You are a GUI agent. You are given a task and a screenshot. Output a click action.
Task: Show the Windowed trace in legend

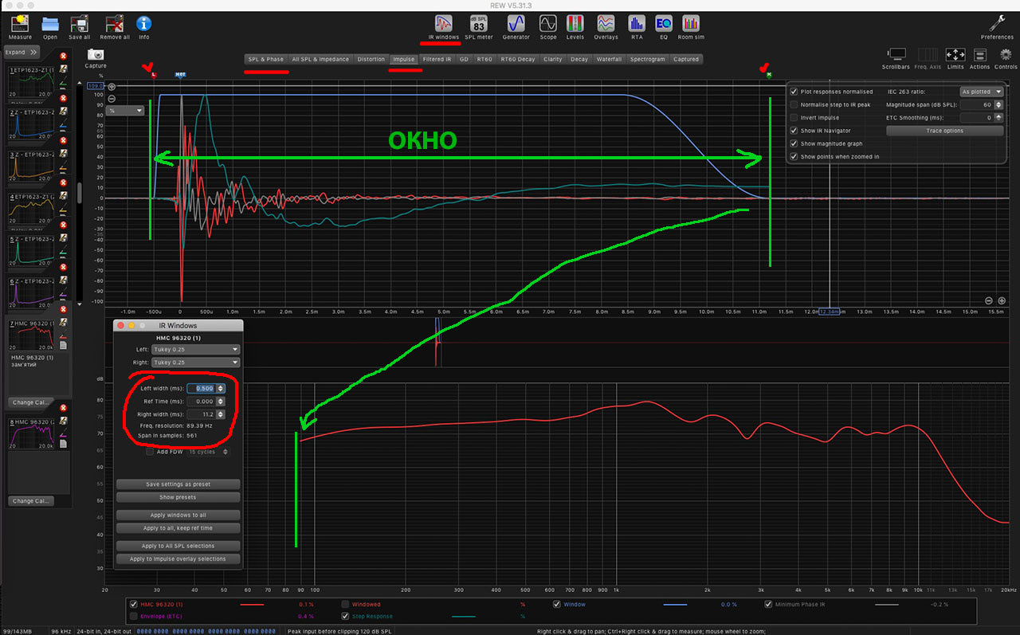pyautogui.click(x=345, y=605)
